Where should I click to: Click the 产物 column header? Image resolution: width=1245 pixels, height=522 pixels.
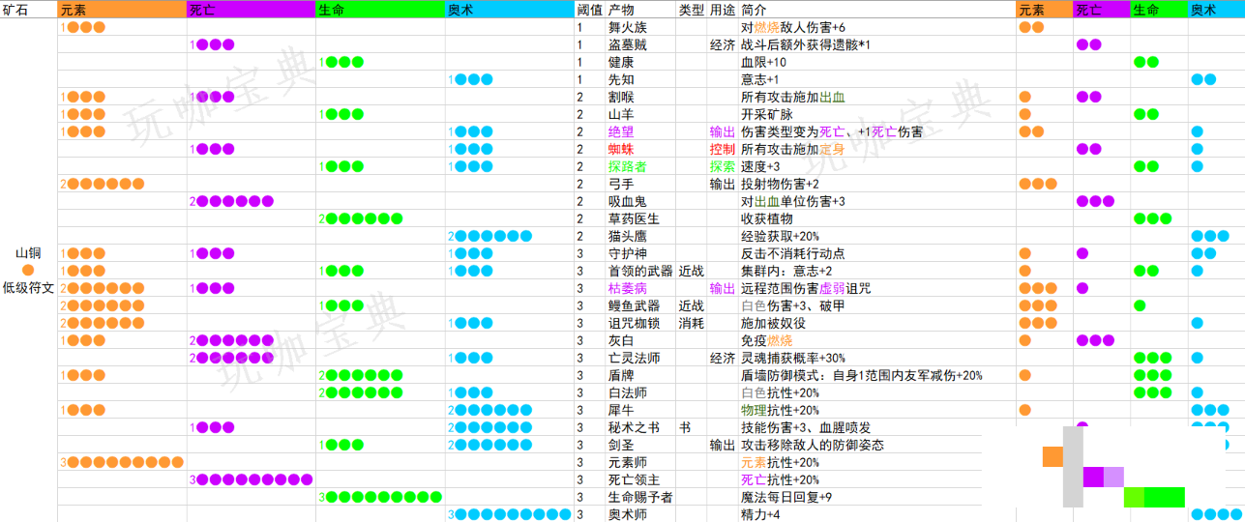coord(621,10)
